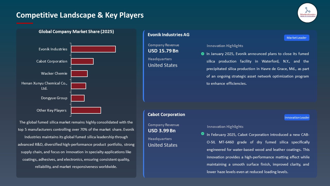Toggle the Innovation Leader badge

point(297,117)
